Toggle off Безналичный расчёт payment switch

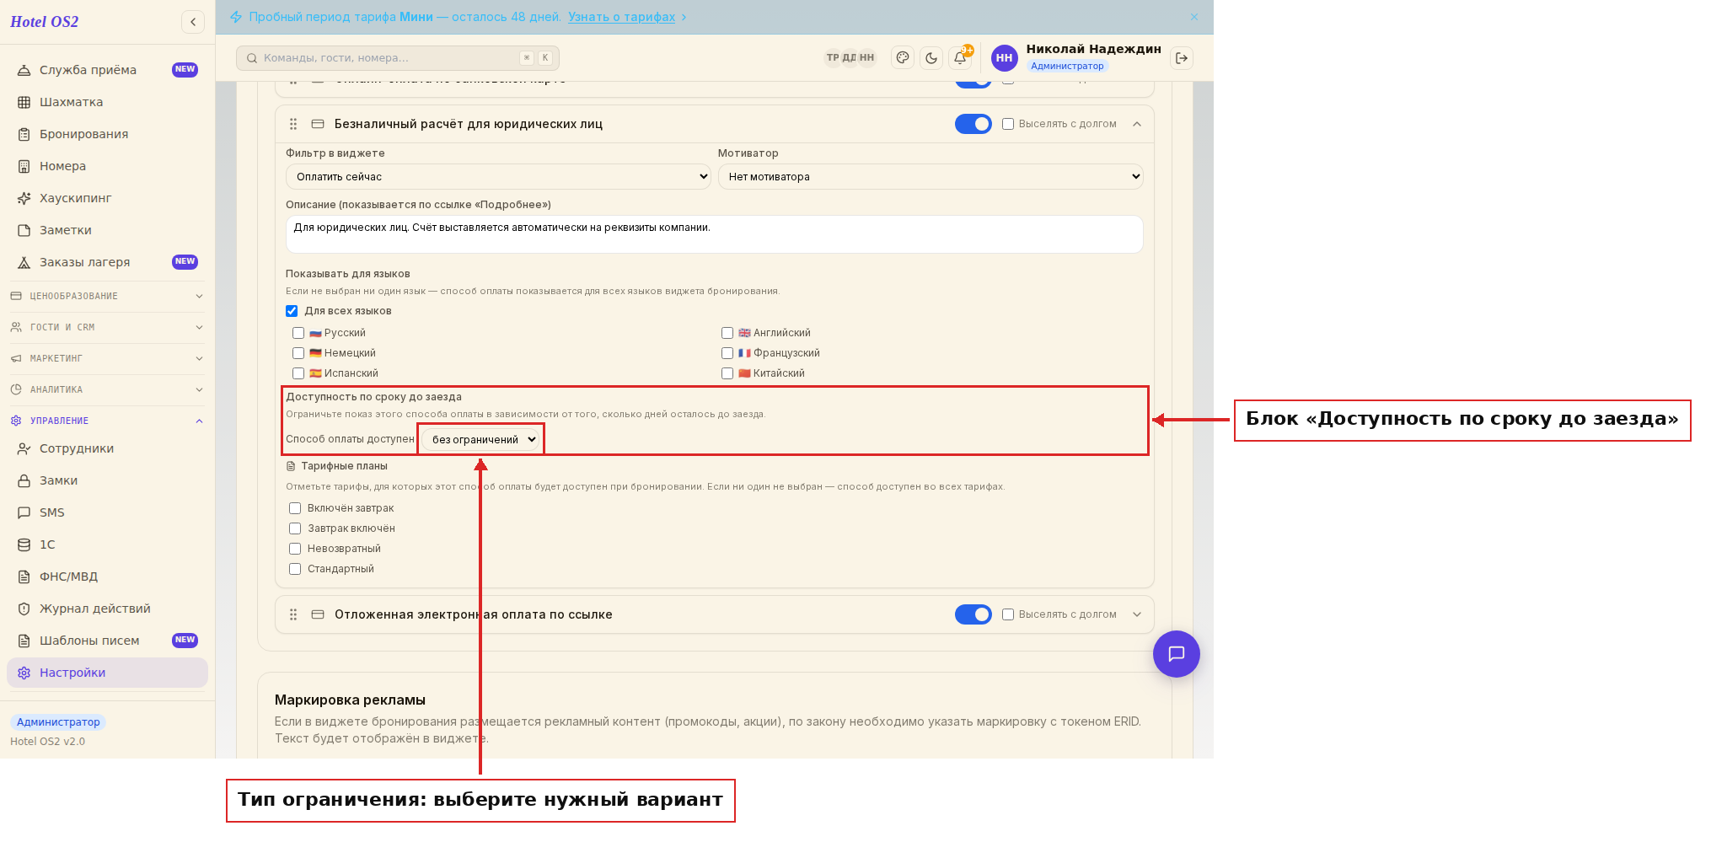click(x=973, y=124)
